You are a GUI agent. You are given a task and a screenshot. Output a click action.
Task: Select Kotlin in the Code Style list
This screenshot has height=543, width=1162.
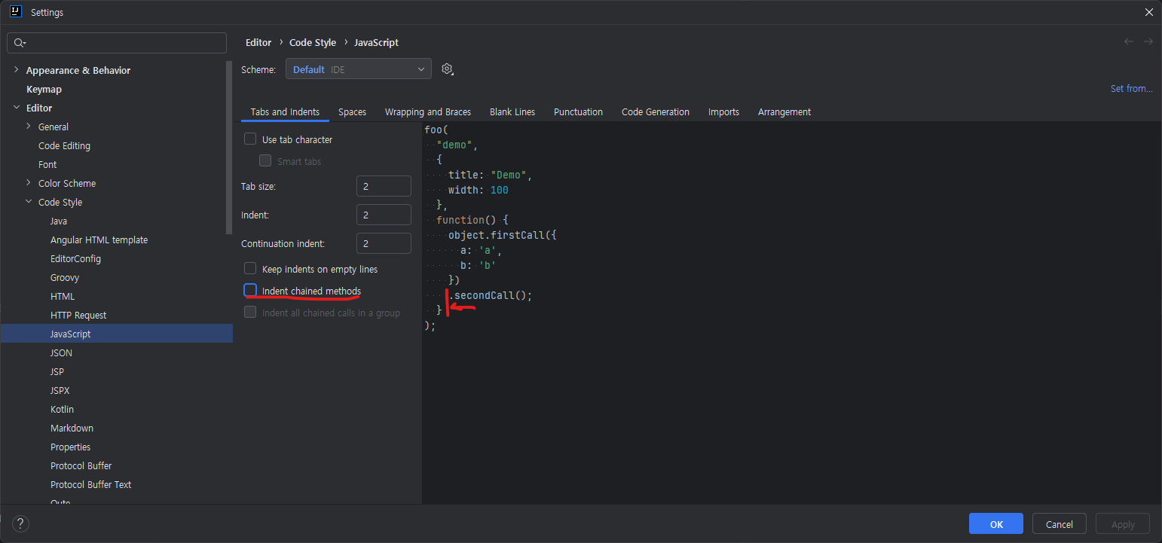click(62, 409)
